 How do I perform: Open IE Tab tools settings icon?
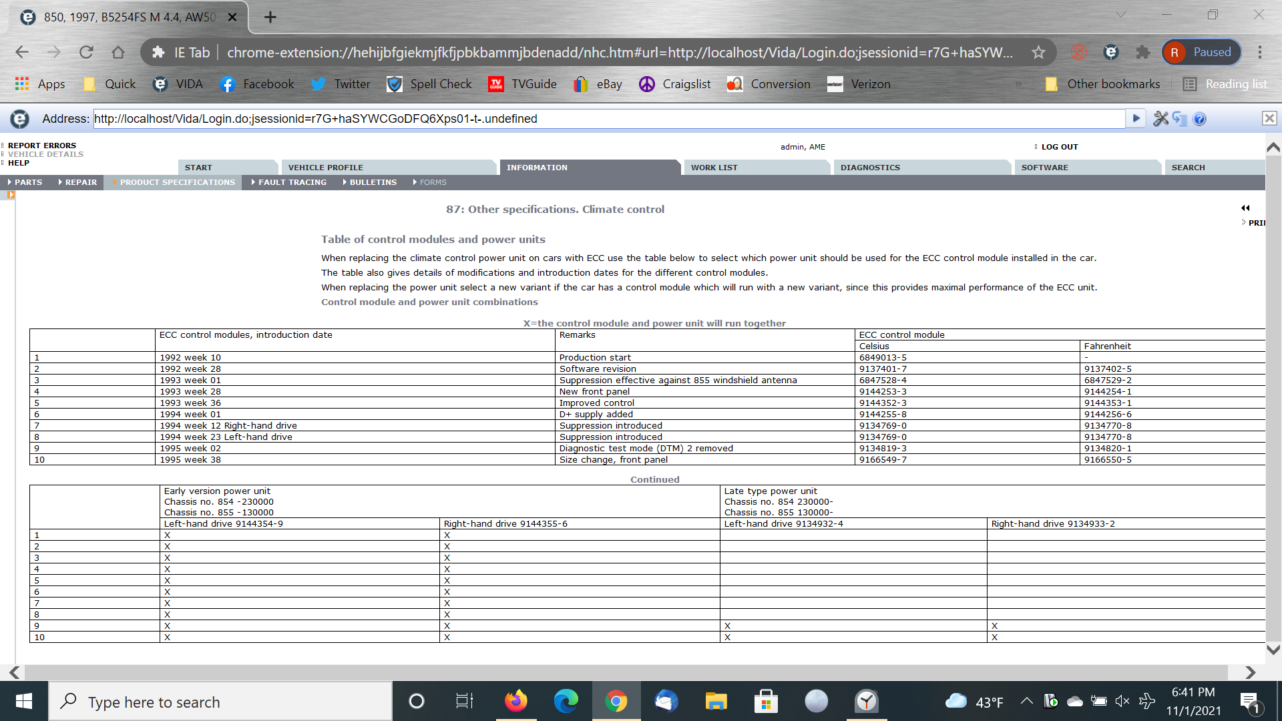tap(1160, 119)
